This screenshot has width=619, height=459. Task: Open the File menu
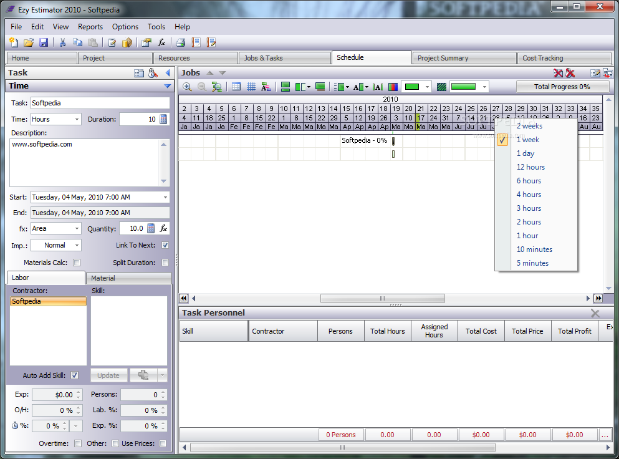16,26
